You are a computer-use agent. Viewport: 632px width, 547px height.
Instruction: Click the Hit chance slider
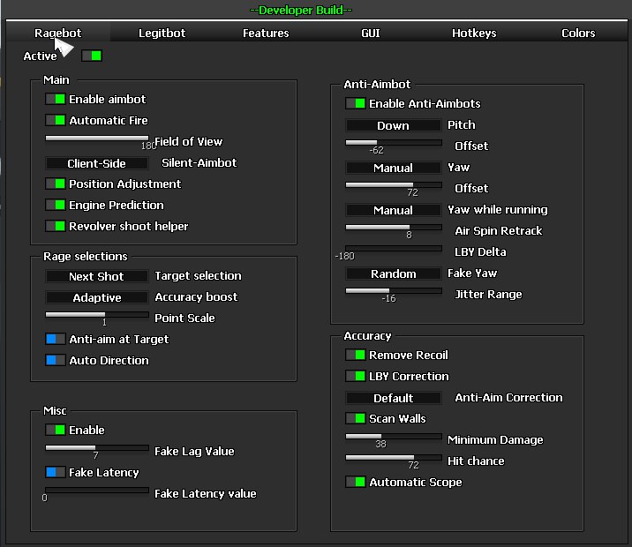pyautogui.click(x=393, y=458)
